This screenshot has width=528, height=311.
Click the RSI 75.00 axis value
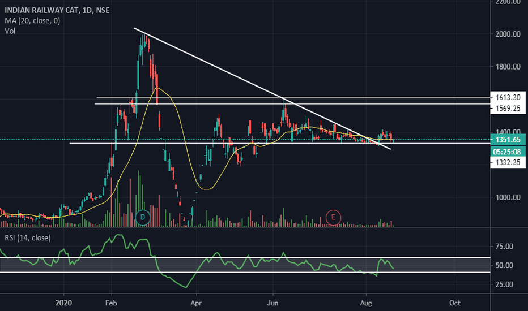click(504, 247)
